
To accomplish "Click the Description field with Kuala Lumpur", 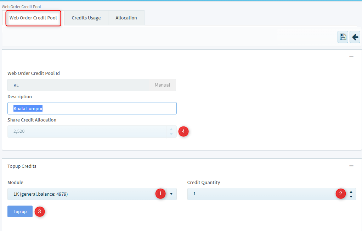I will tap(92, 108).
